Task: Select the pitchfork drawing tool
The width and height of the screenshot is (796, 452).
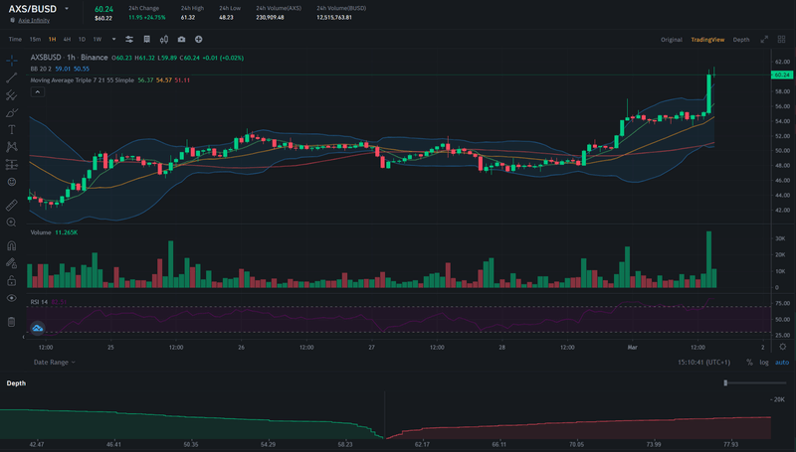Action: coord(12,94)
